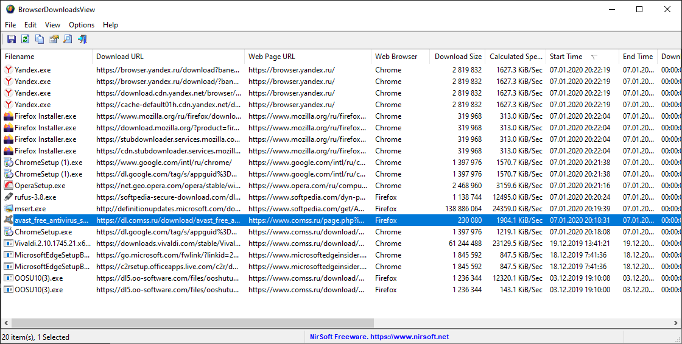Open the Edit menu
This screenshot has height=344, width=682.
pos(30,25)
